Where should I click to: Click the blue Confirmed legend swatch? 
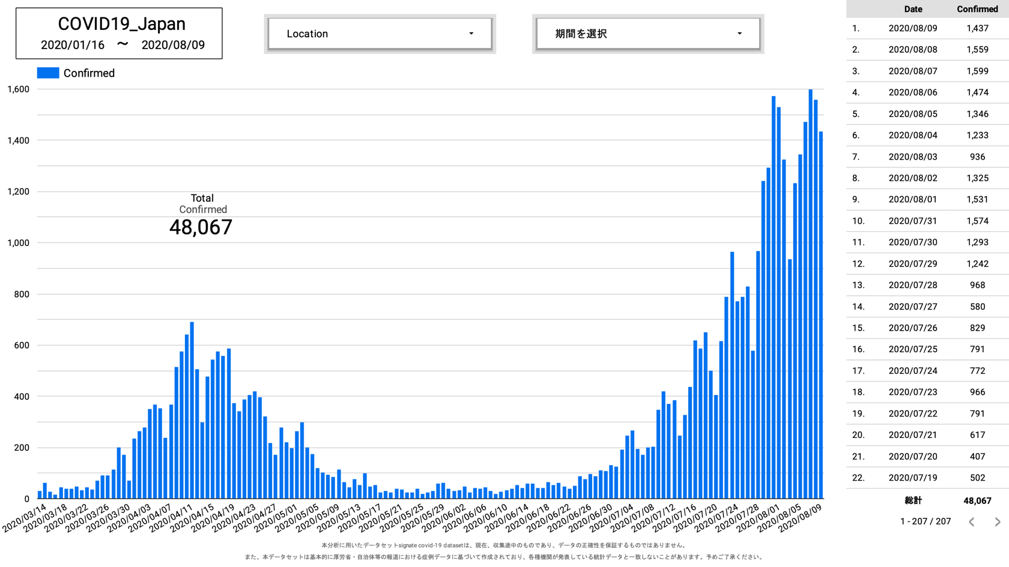[48, 73]
